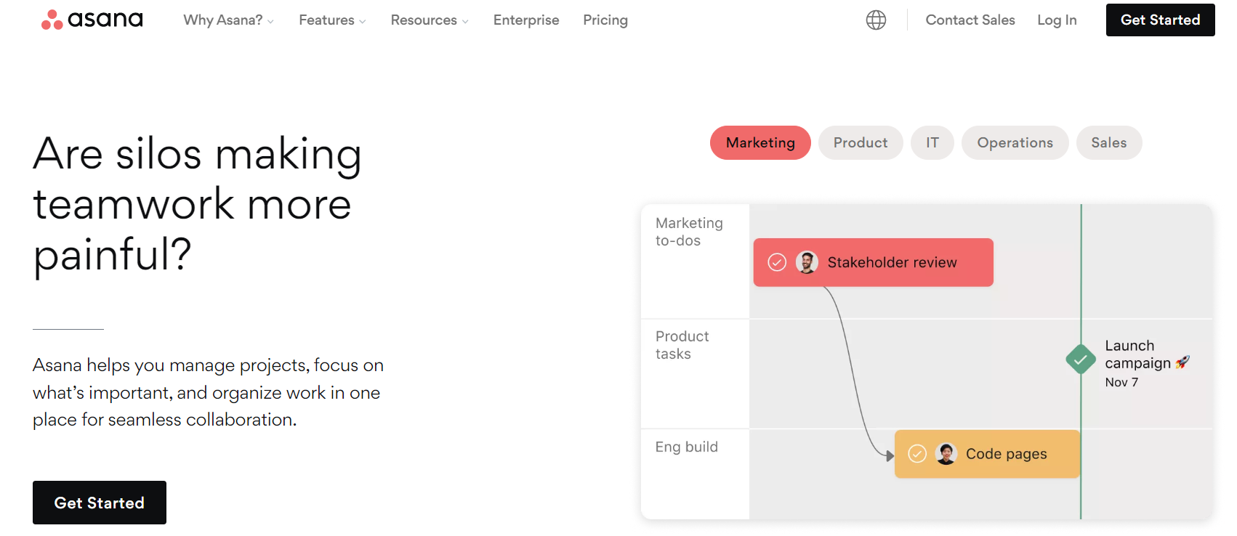Screen dimensions: 1237x536
Task: Expand the Resources dropdown menu
Action: pyautogui.click(x=429, y=20)
